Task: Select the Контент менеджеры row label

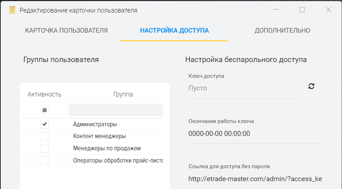Action: tap(100, 136)
